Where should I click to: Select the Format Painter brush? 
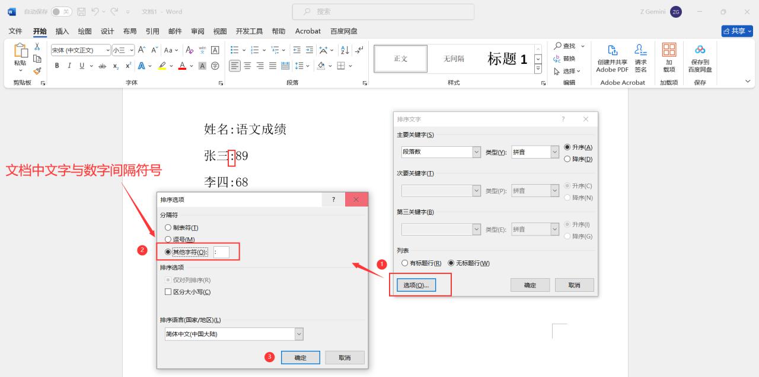37,70
